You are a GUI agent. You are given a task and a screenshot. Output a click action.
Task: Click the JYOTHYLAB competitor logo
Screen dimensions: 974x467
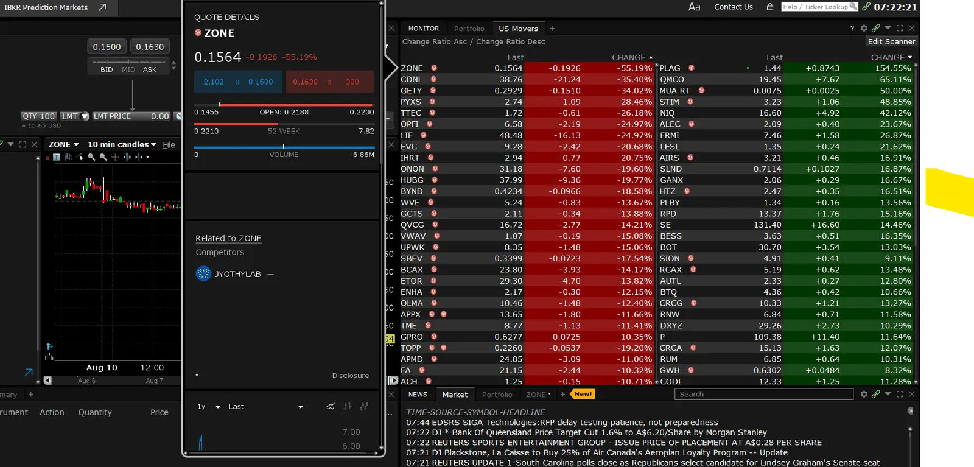[x=203, y=274]
